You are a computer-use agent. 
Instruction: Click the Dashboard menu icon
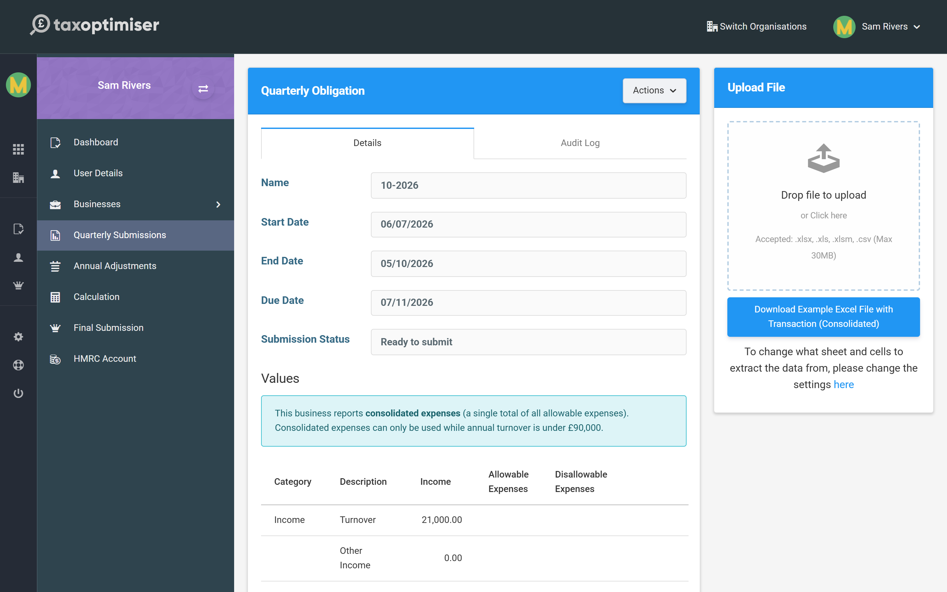55,142
